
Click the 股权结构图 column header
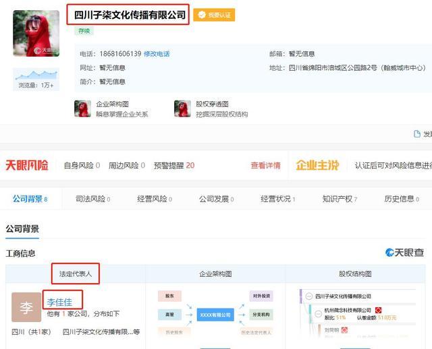[x=355, y=274]
